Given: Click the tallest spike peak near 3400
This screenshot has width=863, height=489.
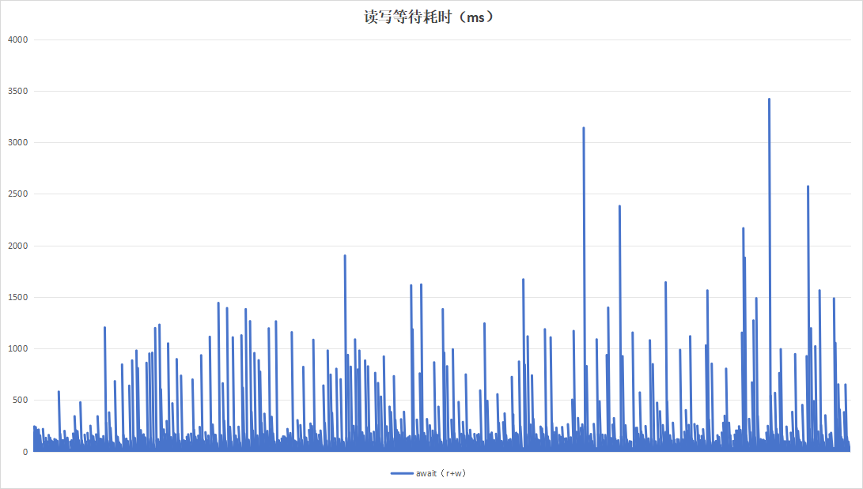Looking at the screenshot, I should 769,100.
